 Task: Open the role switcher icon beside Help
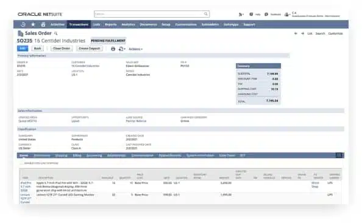point(241,15)
